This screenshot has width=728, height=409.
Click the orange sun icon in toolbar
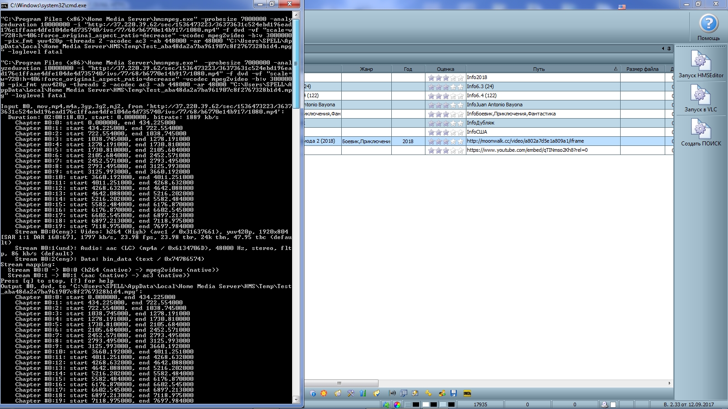tap(324, 394)
